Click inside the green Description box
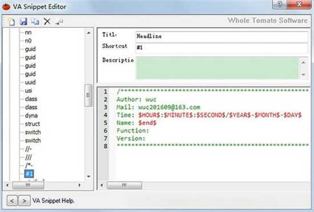 point(217,69)
